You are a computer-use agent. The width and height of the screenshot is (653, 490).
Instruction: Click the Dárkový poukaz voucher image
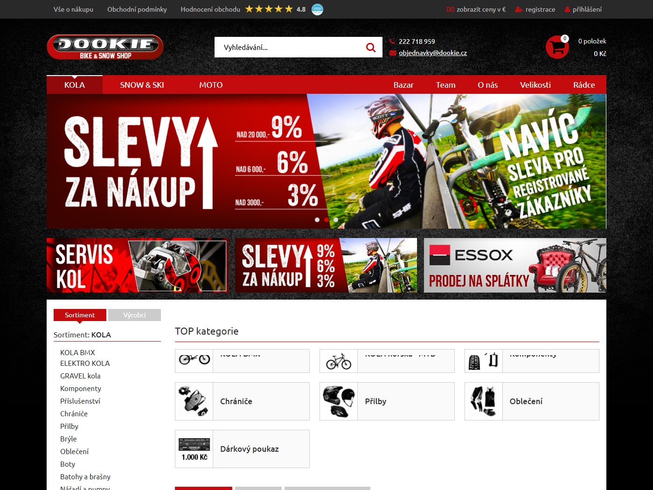(x=194, y=449)
